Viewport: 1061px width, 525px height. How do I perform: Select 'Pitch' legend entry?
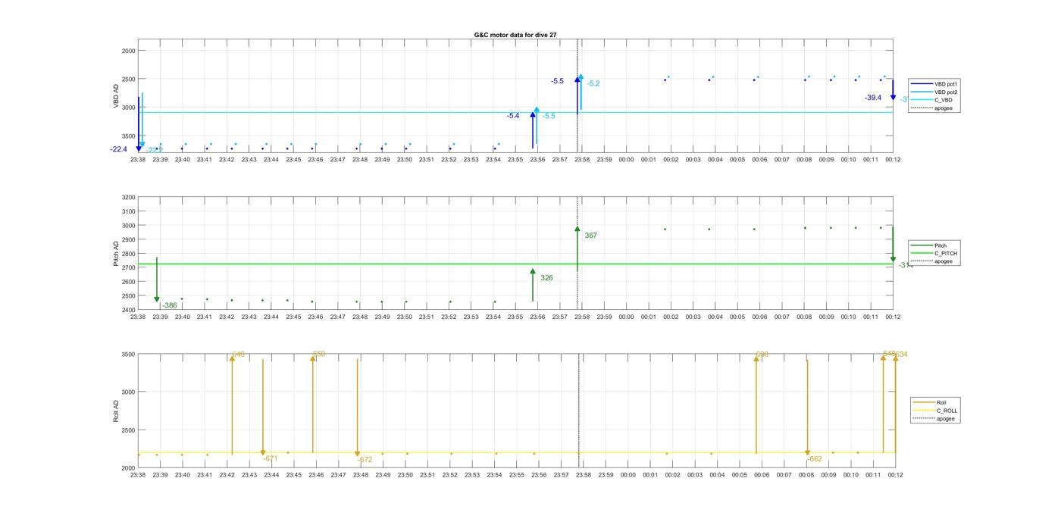click(x=935, y=245)
